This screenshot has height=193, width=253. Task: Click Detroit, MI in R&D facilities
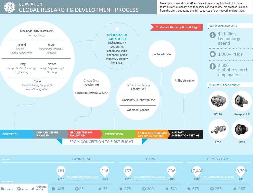[x=117, y=47]
